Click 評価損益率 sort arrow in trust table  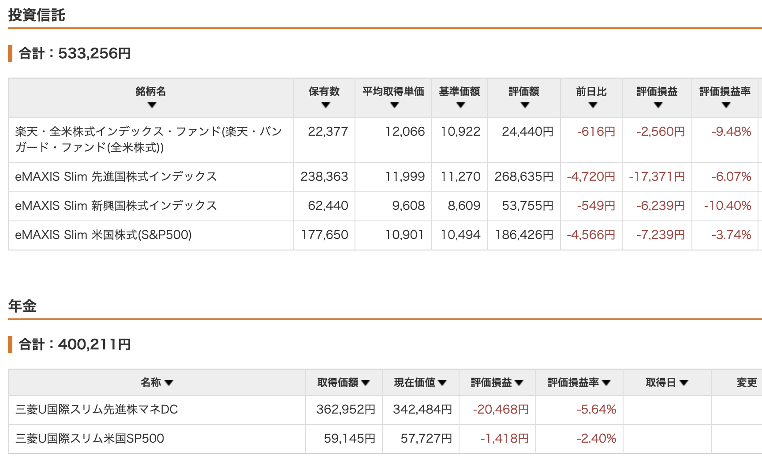pos(726,105)
